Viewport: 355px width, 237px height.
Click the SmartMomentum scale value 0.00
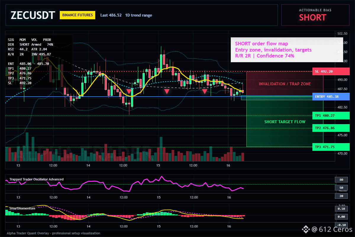(341, 217)
